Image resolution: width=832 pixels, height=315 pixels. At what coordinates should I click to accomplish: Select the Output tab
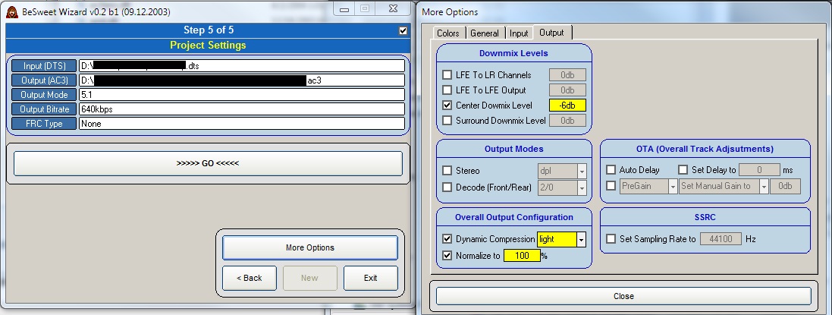pyautogui.click(x=552, y=33)
